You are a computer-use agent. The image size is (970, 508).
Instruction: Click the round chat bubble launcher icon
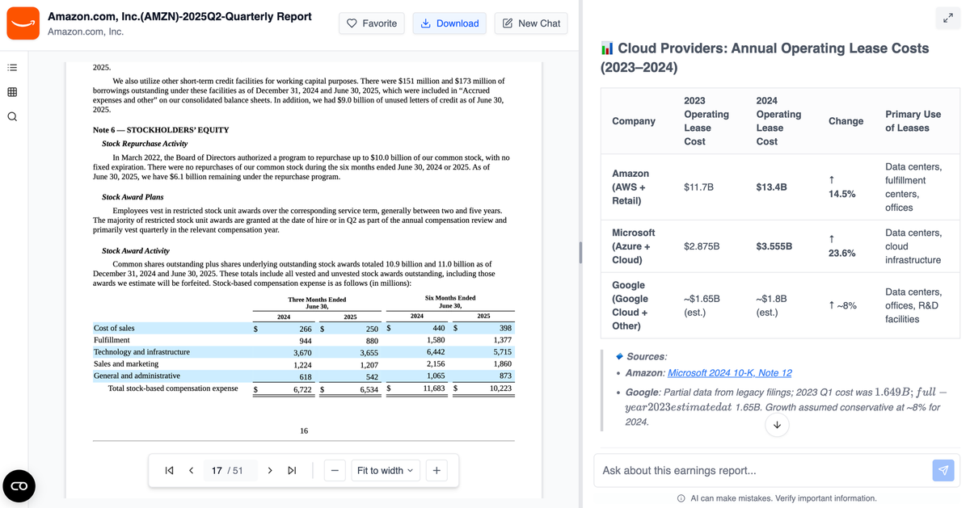(x=19, y=485)
